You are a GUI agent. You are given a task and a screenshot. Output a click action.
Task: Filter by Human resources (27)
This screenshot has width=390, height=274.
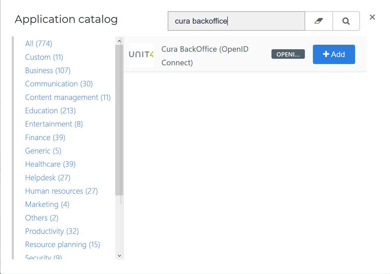point(62,191)
